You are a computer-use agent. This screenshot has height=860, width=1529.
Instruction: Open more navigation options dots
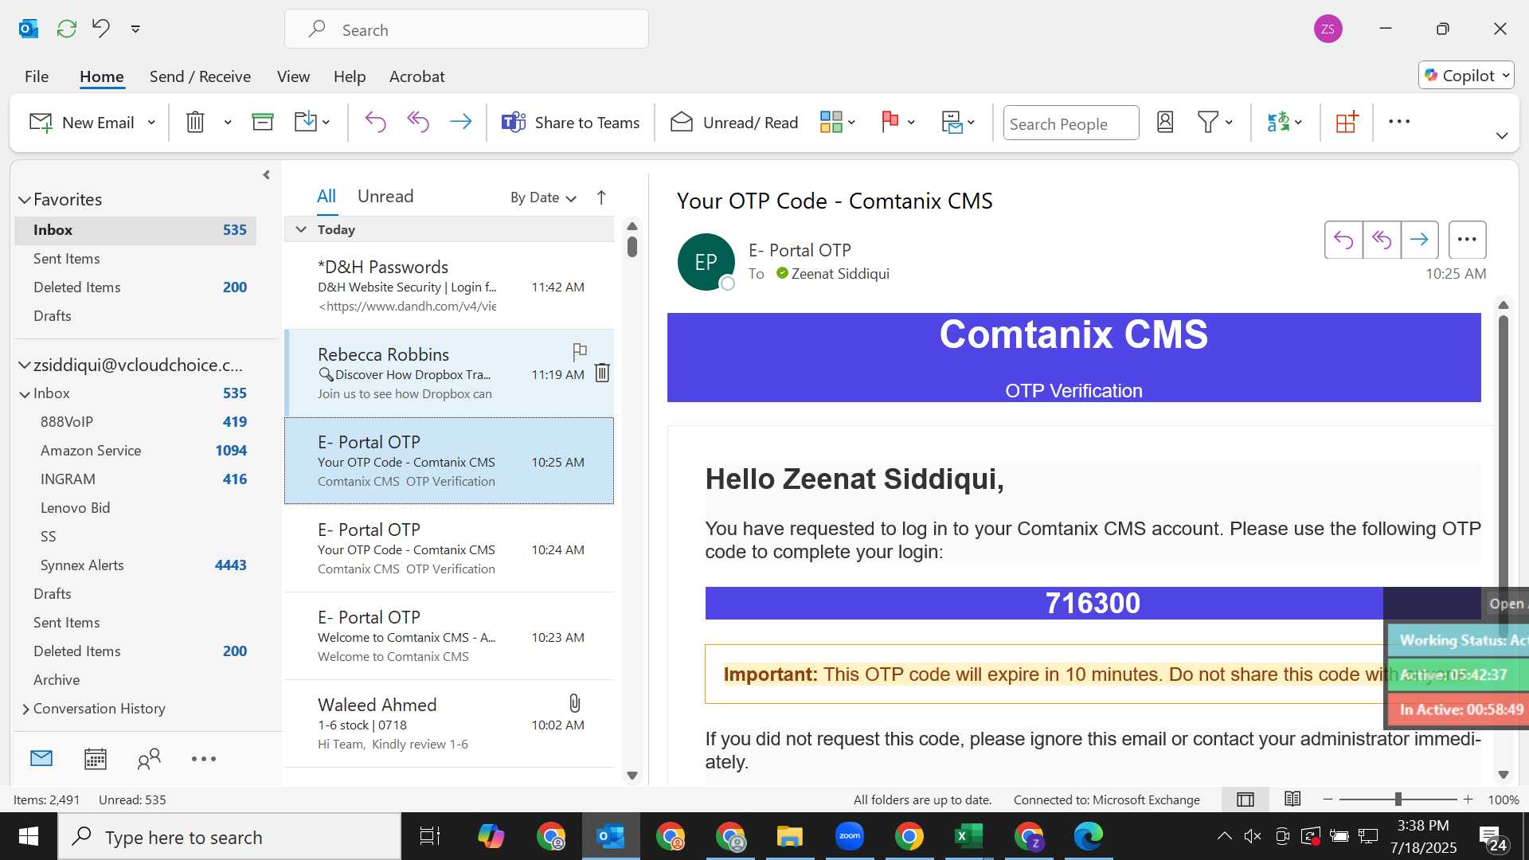coord(204,759)
